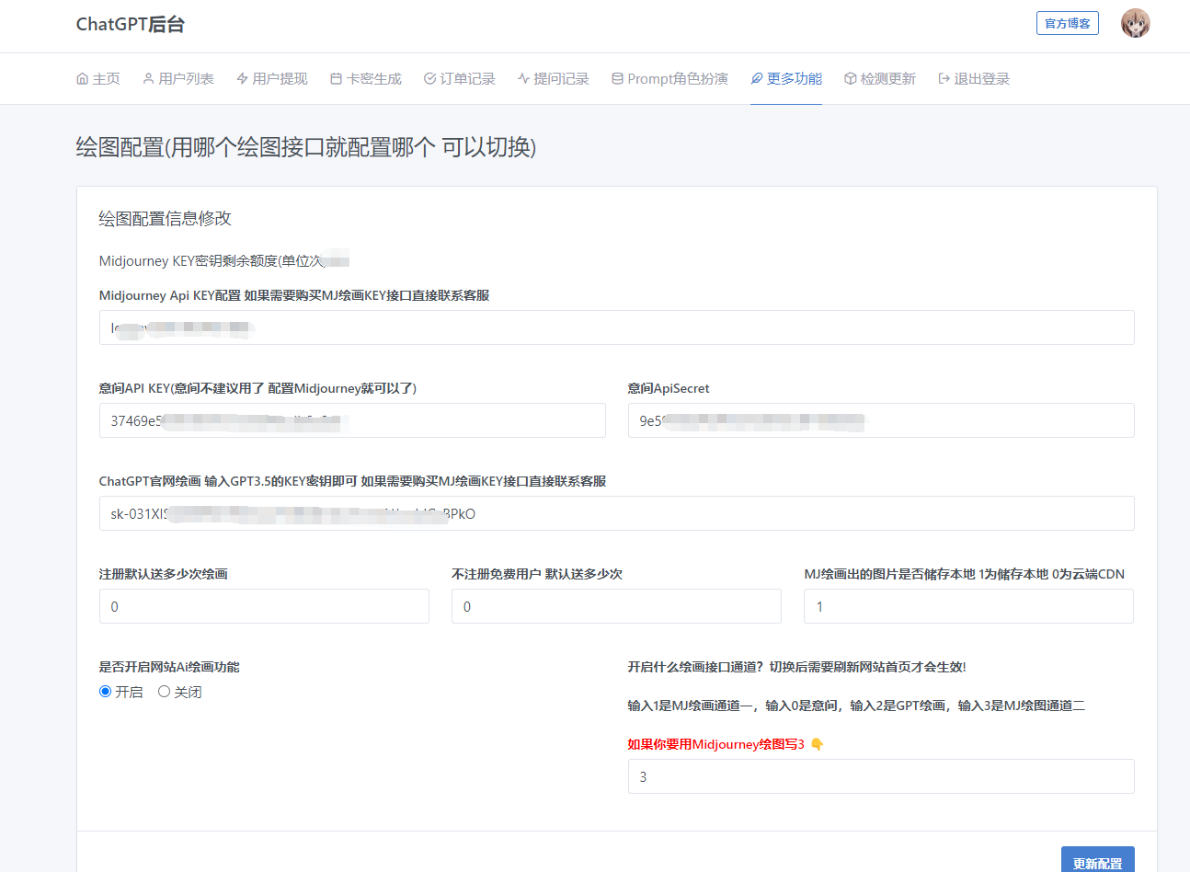Click the 意间ApiSecret input field

(880, 420)
